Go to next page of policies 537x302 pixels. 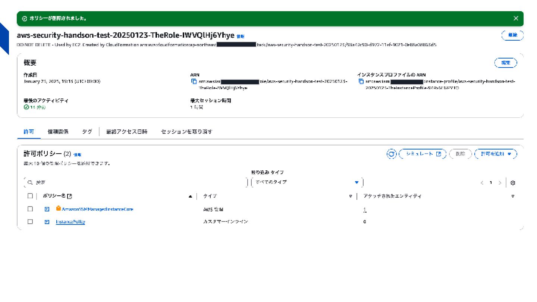point(500,183)
